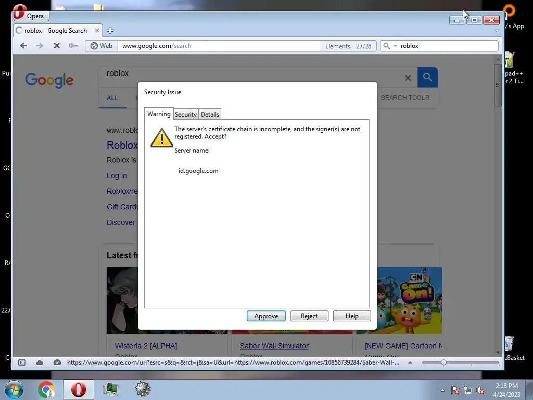Switch to the Details tab in dialog
This screenshot has width=533, height=400.
210,114
